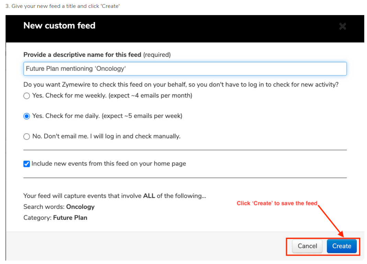
Task: Click the step 3 instruction text
Action: pyautogui.click(x=62, y=6)
